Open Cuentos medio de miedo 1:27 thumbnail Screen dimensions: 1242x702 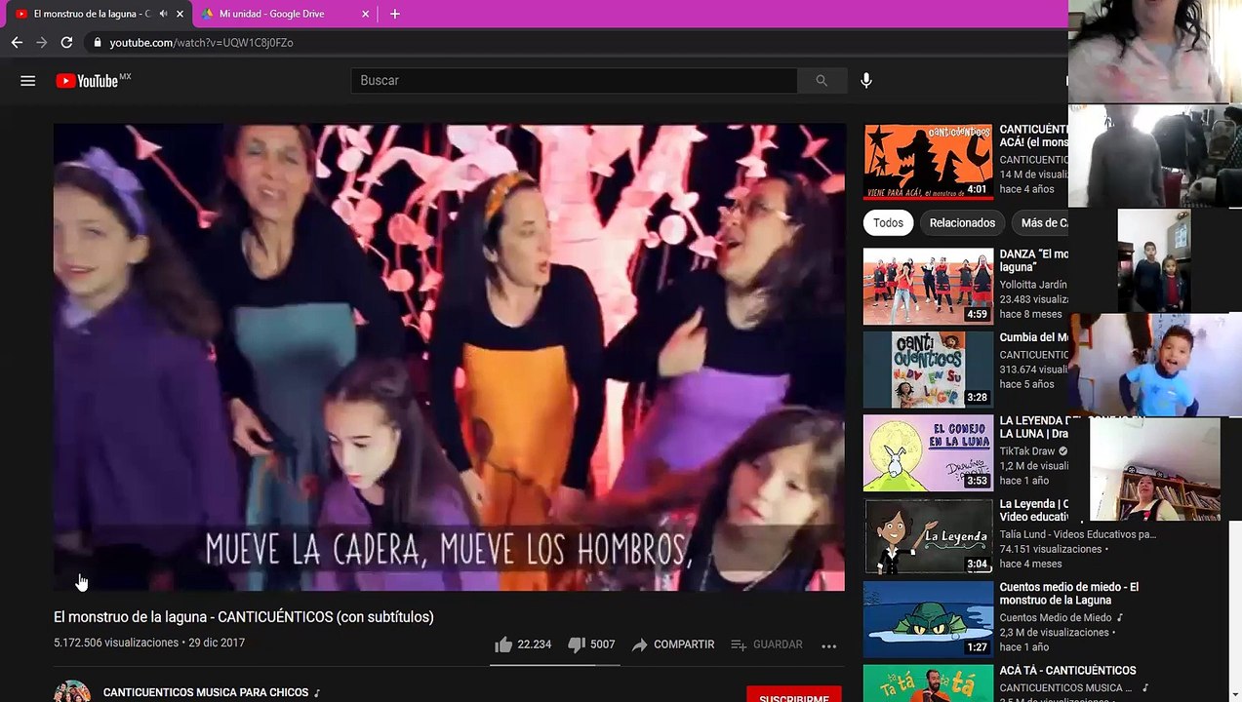click(x=928, y=619)
